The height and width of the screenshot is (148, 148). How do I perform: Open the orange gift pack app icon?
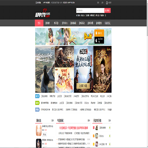coord(39,130)
